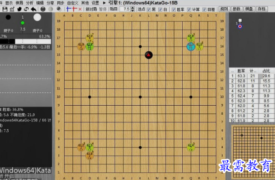This screenshot has height=180, width=275.
Task: Select the cyan best-move candidate at Q16
Action: (191, 47)
